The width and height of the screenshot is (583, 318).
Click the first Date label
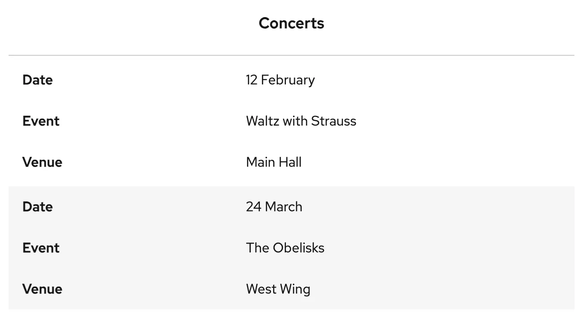point(38,80)
